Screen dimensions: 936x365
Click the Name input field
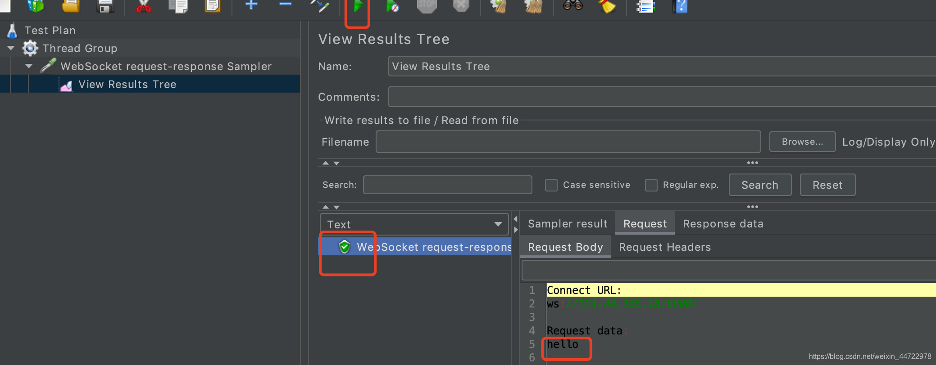click(x=662, y=66)
